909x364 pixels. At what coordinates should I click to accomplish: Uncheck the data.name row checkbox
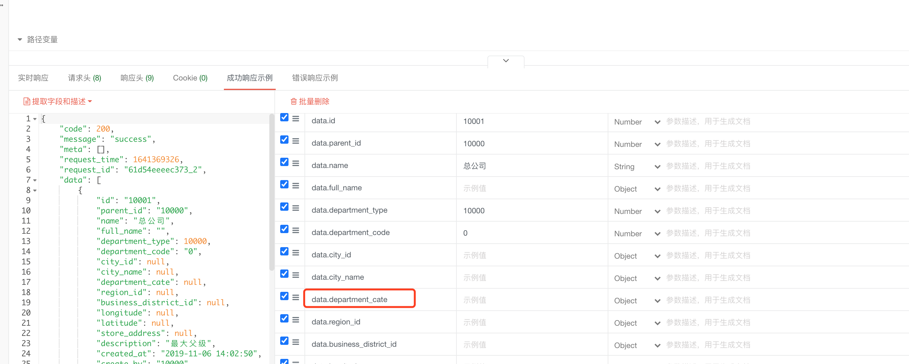[x=284, y=162]
